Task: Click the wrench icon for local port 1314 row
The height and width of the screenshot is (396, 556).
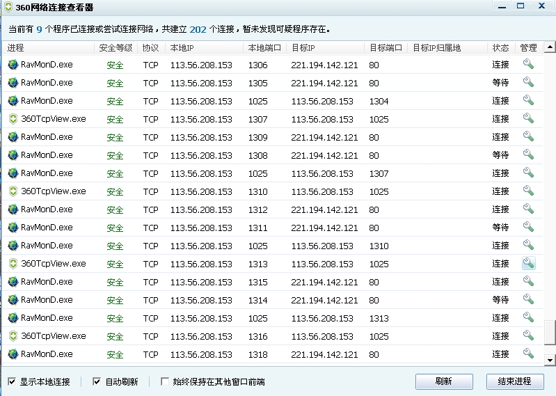Action: pyautogui.click(x=528, y=299)
